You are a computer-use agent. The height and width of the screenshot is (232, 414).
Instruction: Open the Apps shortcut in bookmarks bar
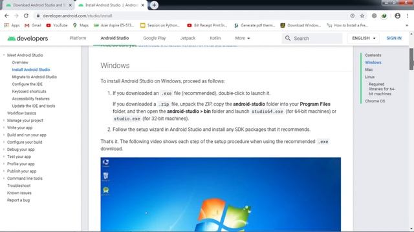(12, 25)
